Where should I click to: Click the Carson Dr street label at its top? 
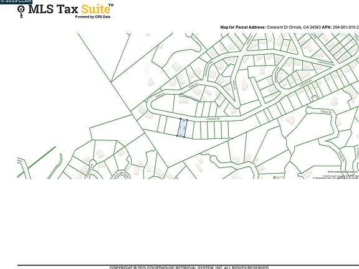(x=326, y=111)
